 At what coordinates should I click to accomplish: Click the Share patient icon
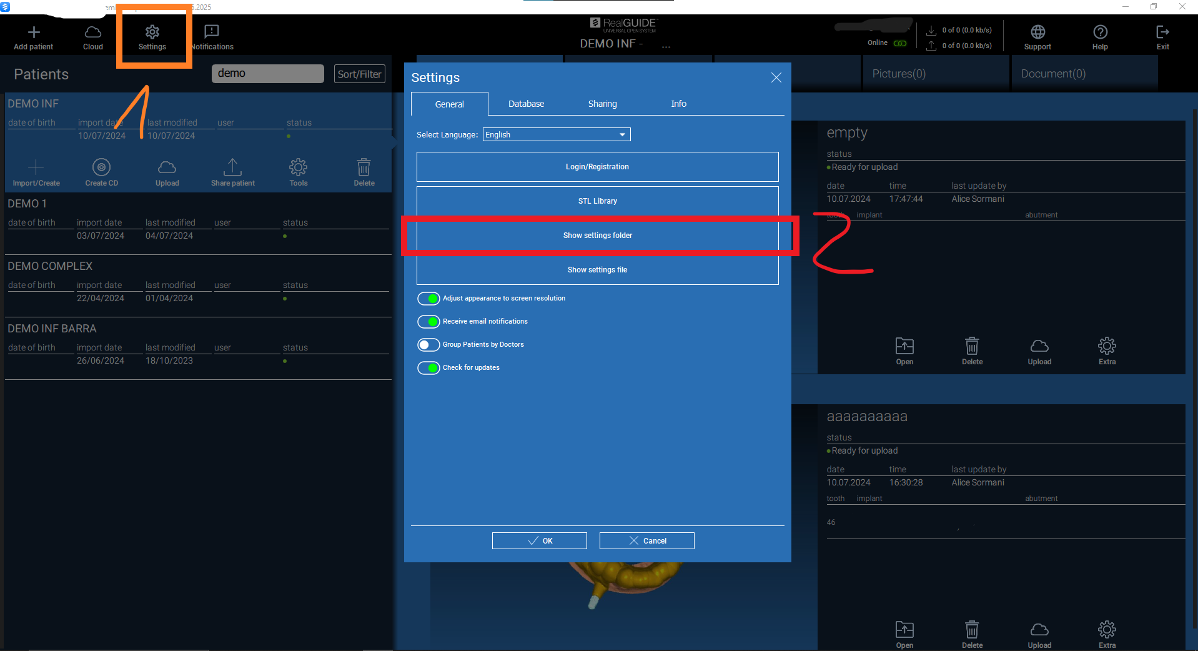tap(232, 167)
